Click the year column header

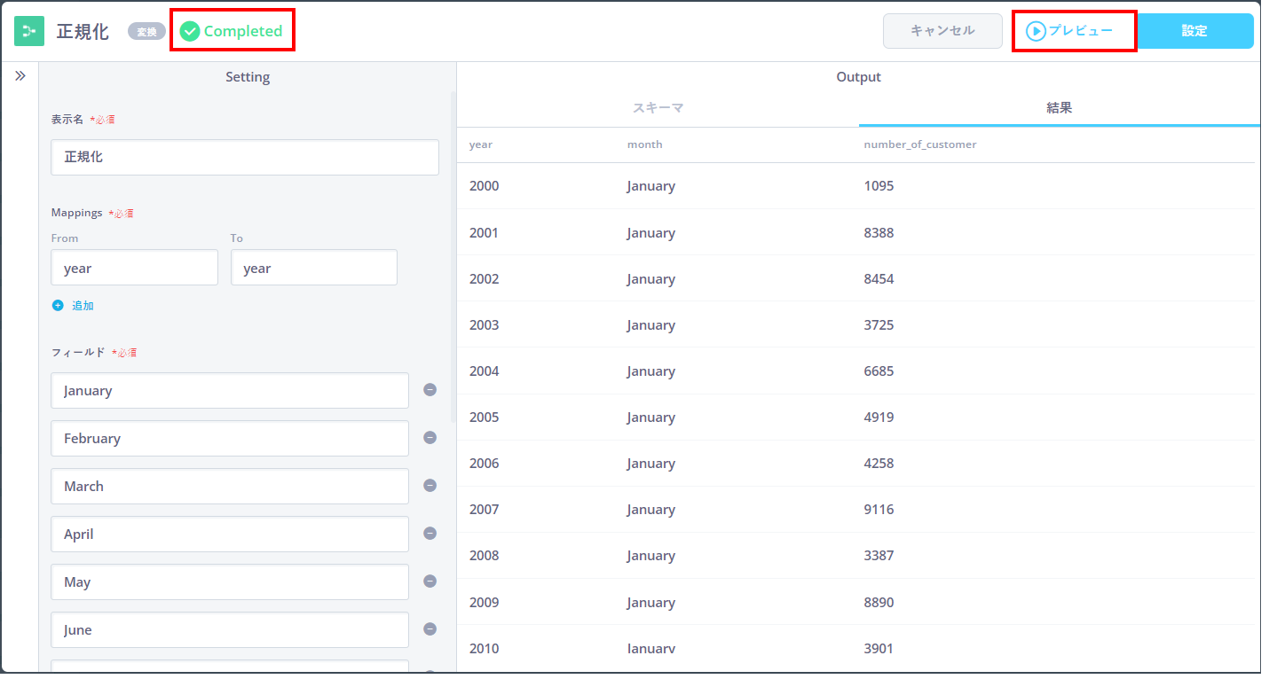click(480, 144)
